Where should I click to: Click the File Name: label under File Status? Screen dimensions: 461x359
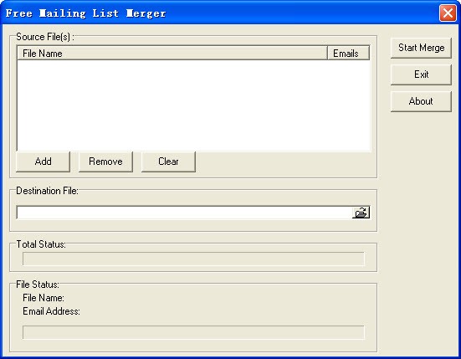(x=44, y=298)
